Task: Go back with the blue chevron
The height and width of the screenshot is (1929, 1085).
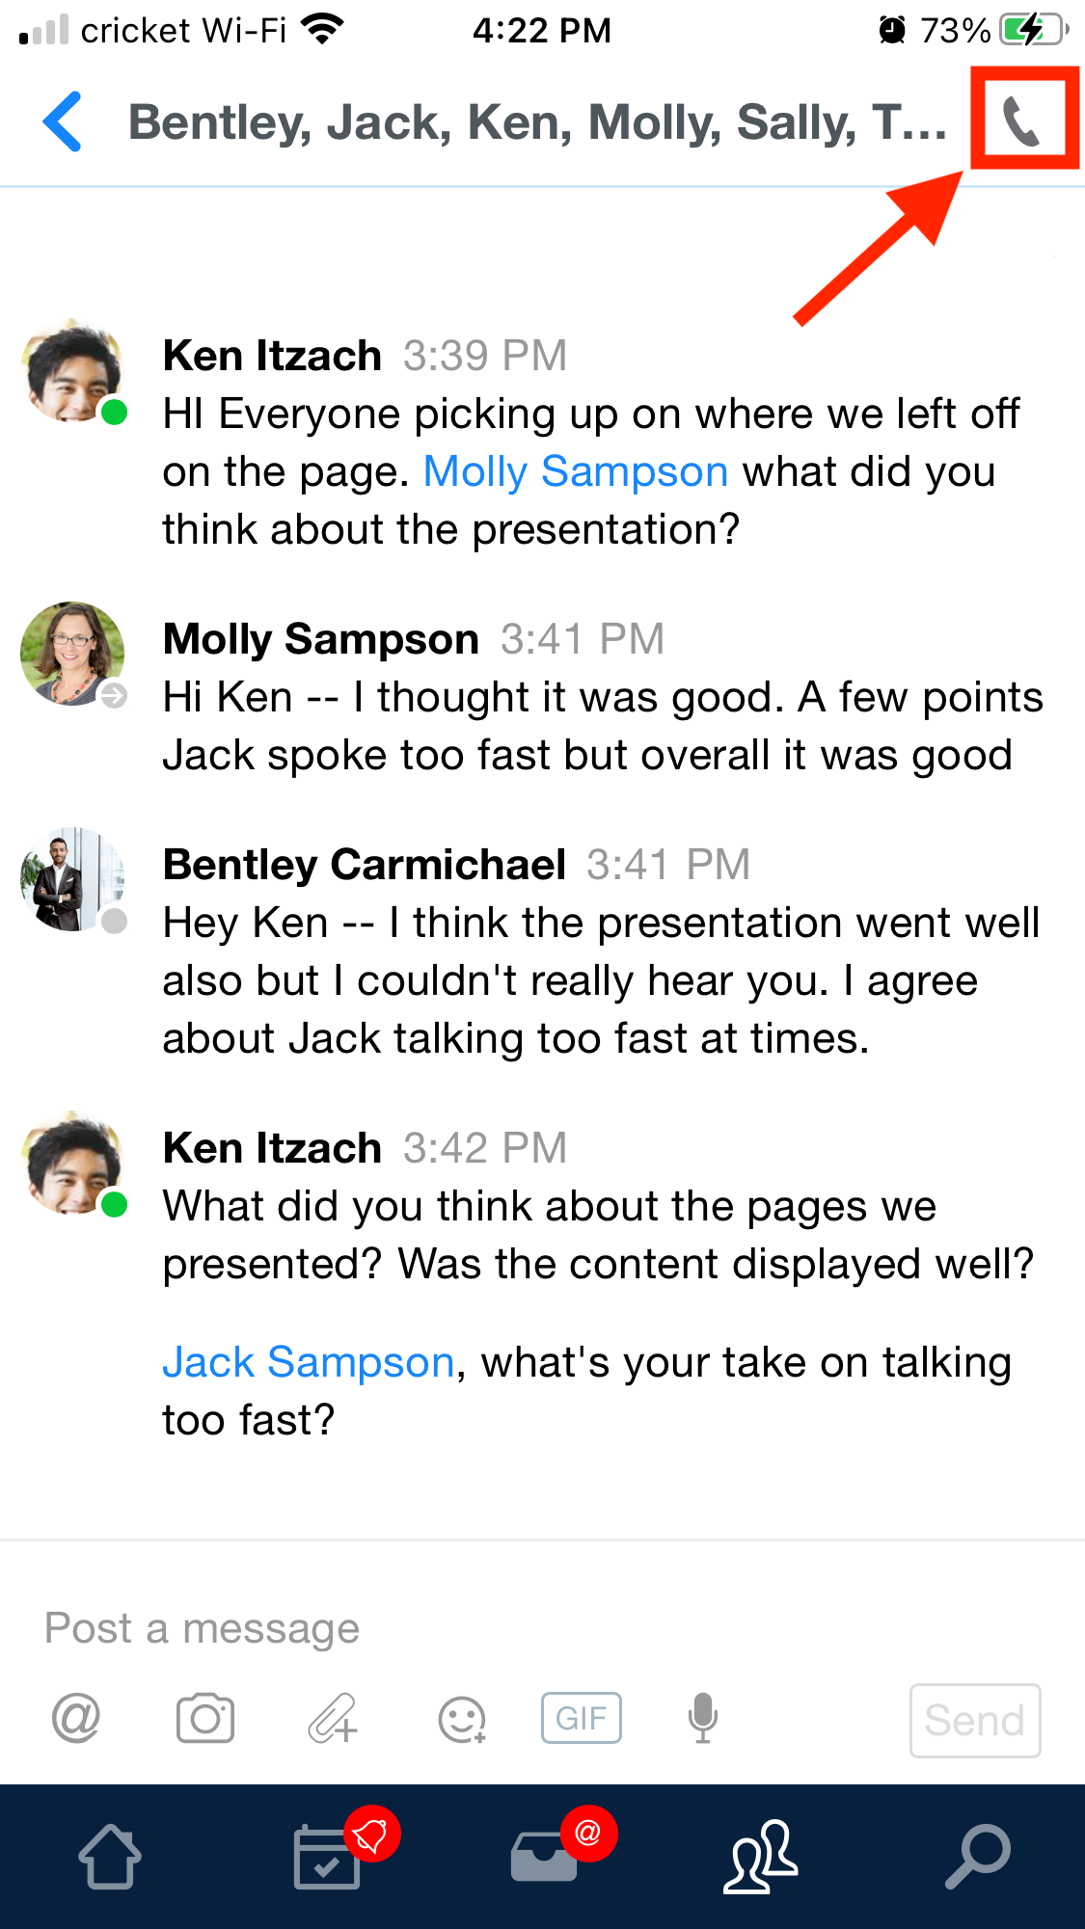Action: [61, 121]
